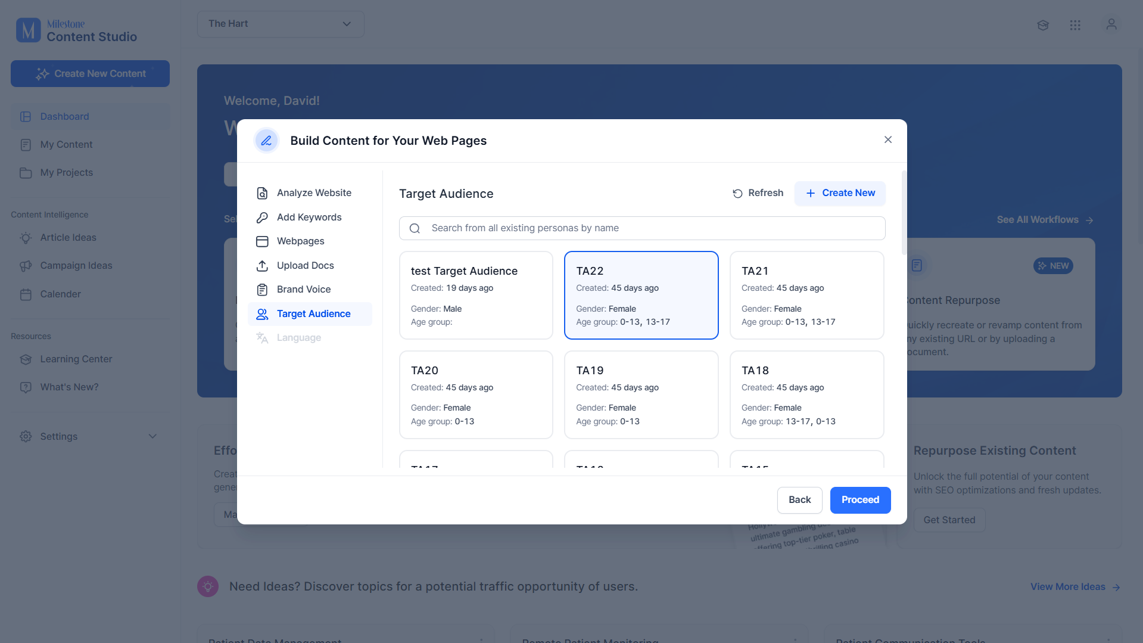
Task: Go to the Analyze Website step
Action: (310, 193)
